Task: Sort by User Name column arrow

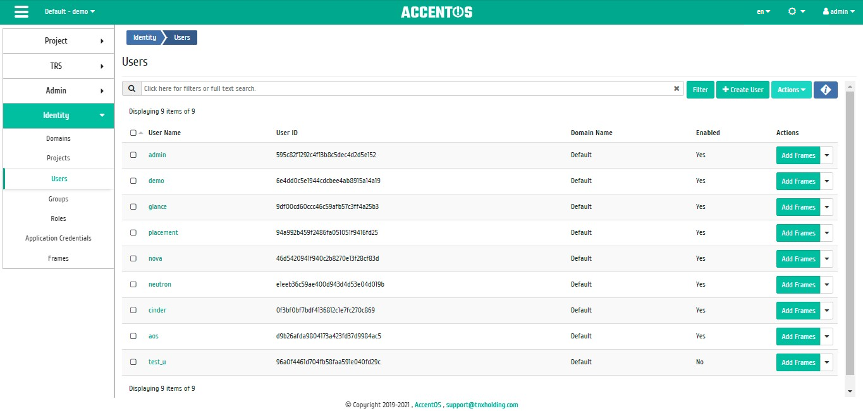Action: click(140, 133)
